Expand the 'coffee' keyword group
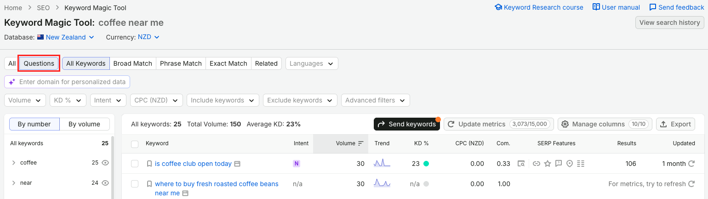Image resolution: width=708 pixels, height=199 pixels. coord(14,163)
